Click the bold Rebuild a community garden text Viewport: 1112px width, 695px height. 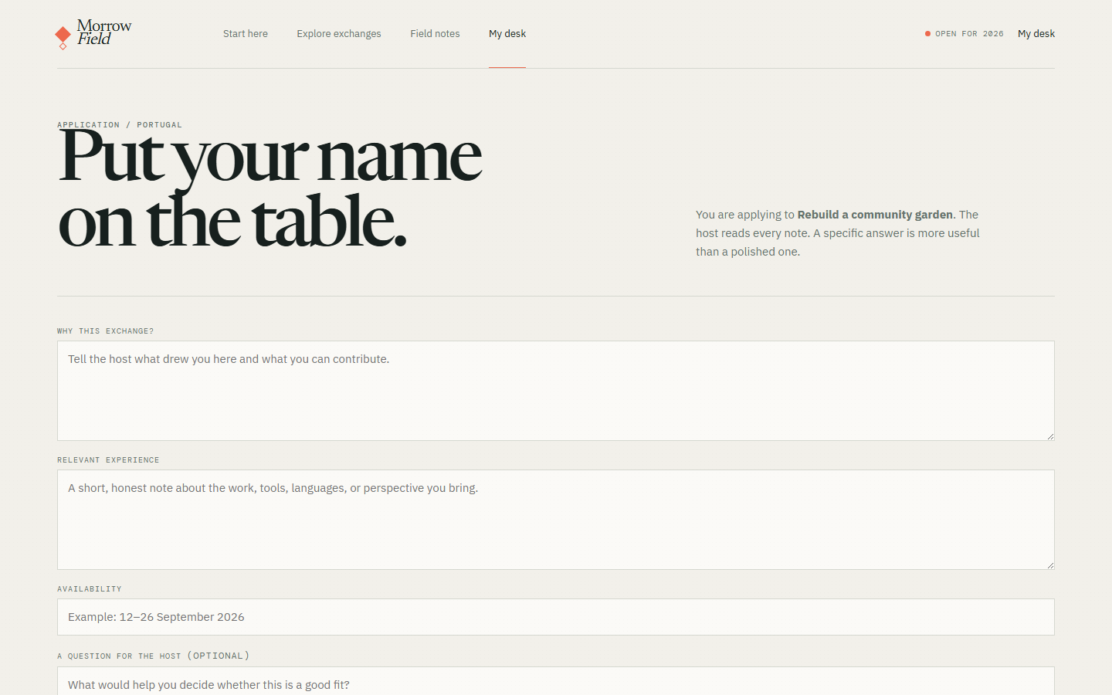875,215
